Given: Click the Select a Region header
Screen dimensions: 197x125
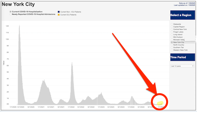Looking at the screenshot, I should pyautogui.click(x=183, y=15).
